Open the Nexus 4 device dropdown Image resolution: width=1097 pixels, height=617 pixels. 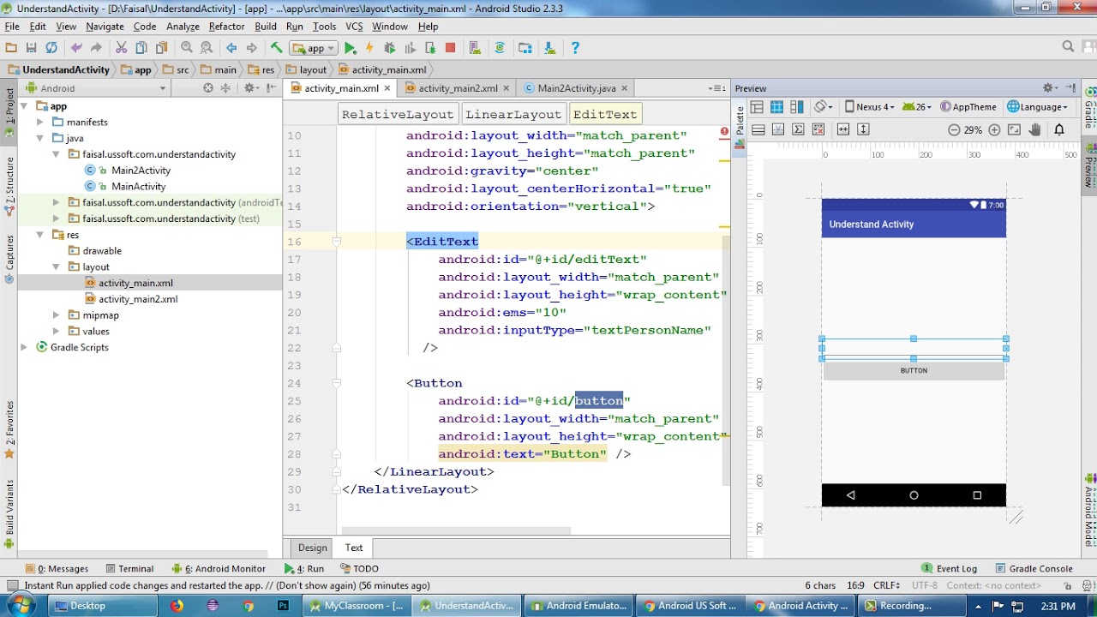(869, 107)
